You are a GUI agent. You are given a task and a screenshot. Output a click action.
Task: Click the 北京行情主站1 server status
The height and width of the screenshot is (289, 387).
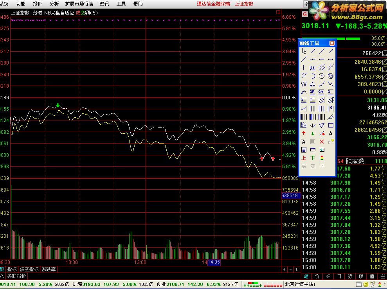coord(301,284)
